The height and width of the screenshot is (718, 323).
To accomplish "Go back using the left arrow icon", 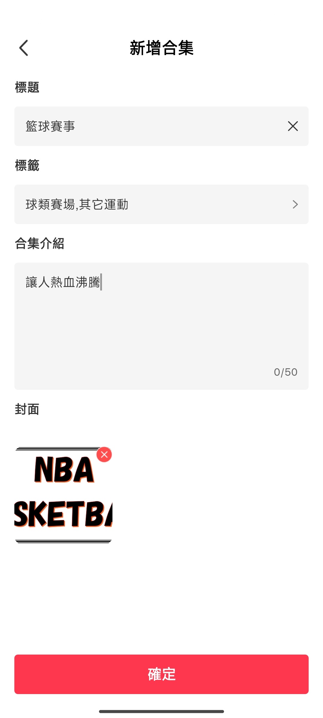I will (24, 48).
